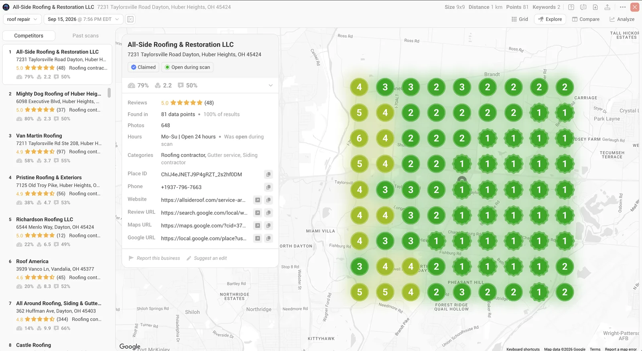Click the 'Points 81' header label

coord(517,7)
